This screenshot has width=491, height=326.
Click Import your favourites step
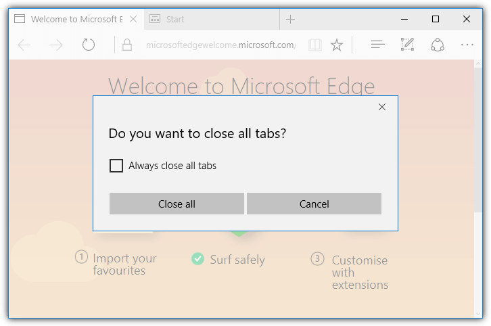coord(124,264)
